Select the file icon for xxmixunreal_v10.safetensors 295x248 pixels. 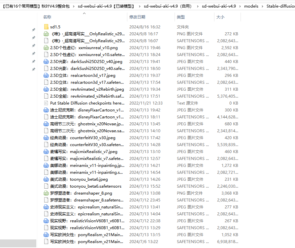pos(46,55)
